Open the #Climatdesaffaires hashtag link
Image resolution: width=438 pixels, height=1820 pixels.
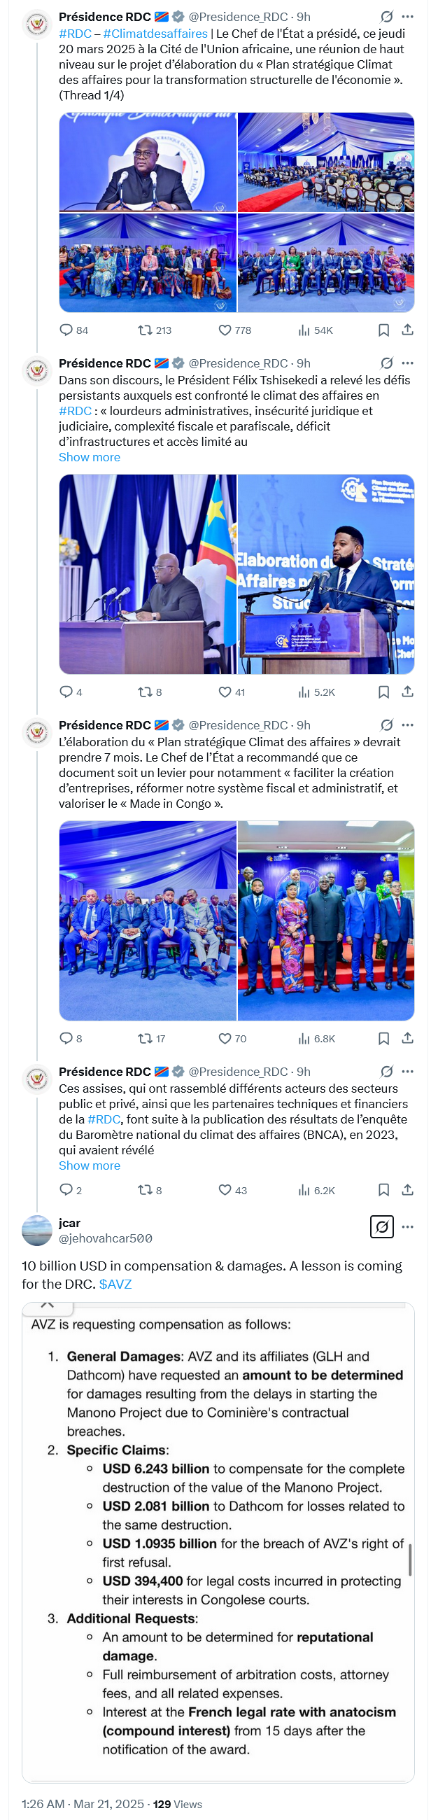click(x=155, y=33)
